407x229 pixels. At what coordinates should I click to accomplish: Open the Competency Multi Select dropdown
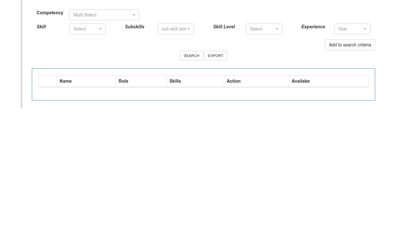[x=104, y=15]
